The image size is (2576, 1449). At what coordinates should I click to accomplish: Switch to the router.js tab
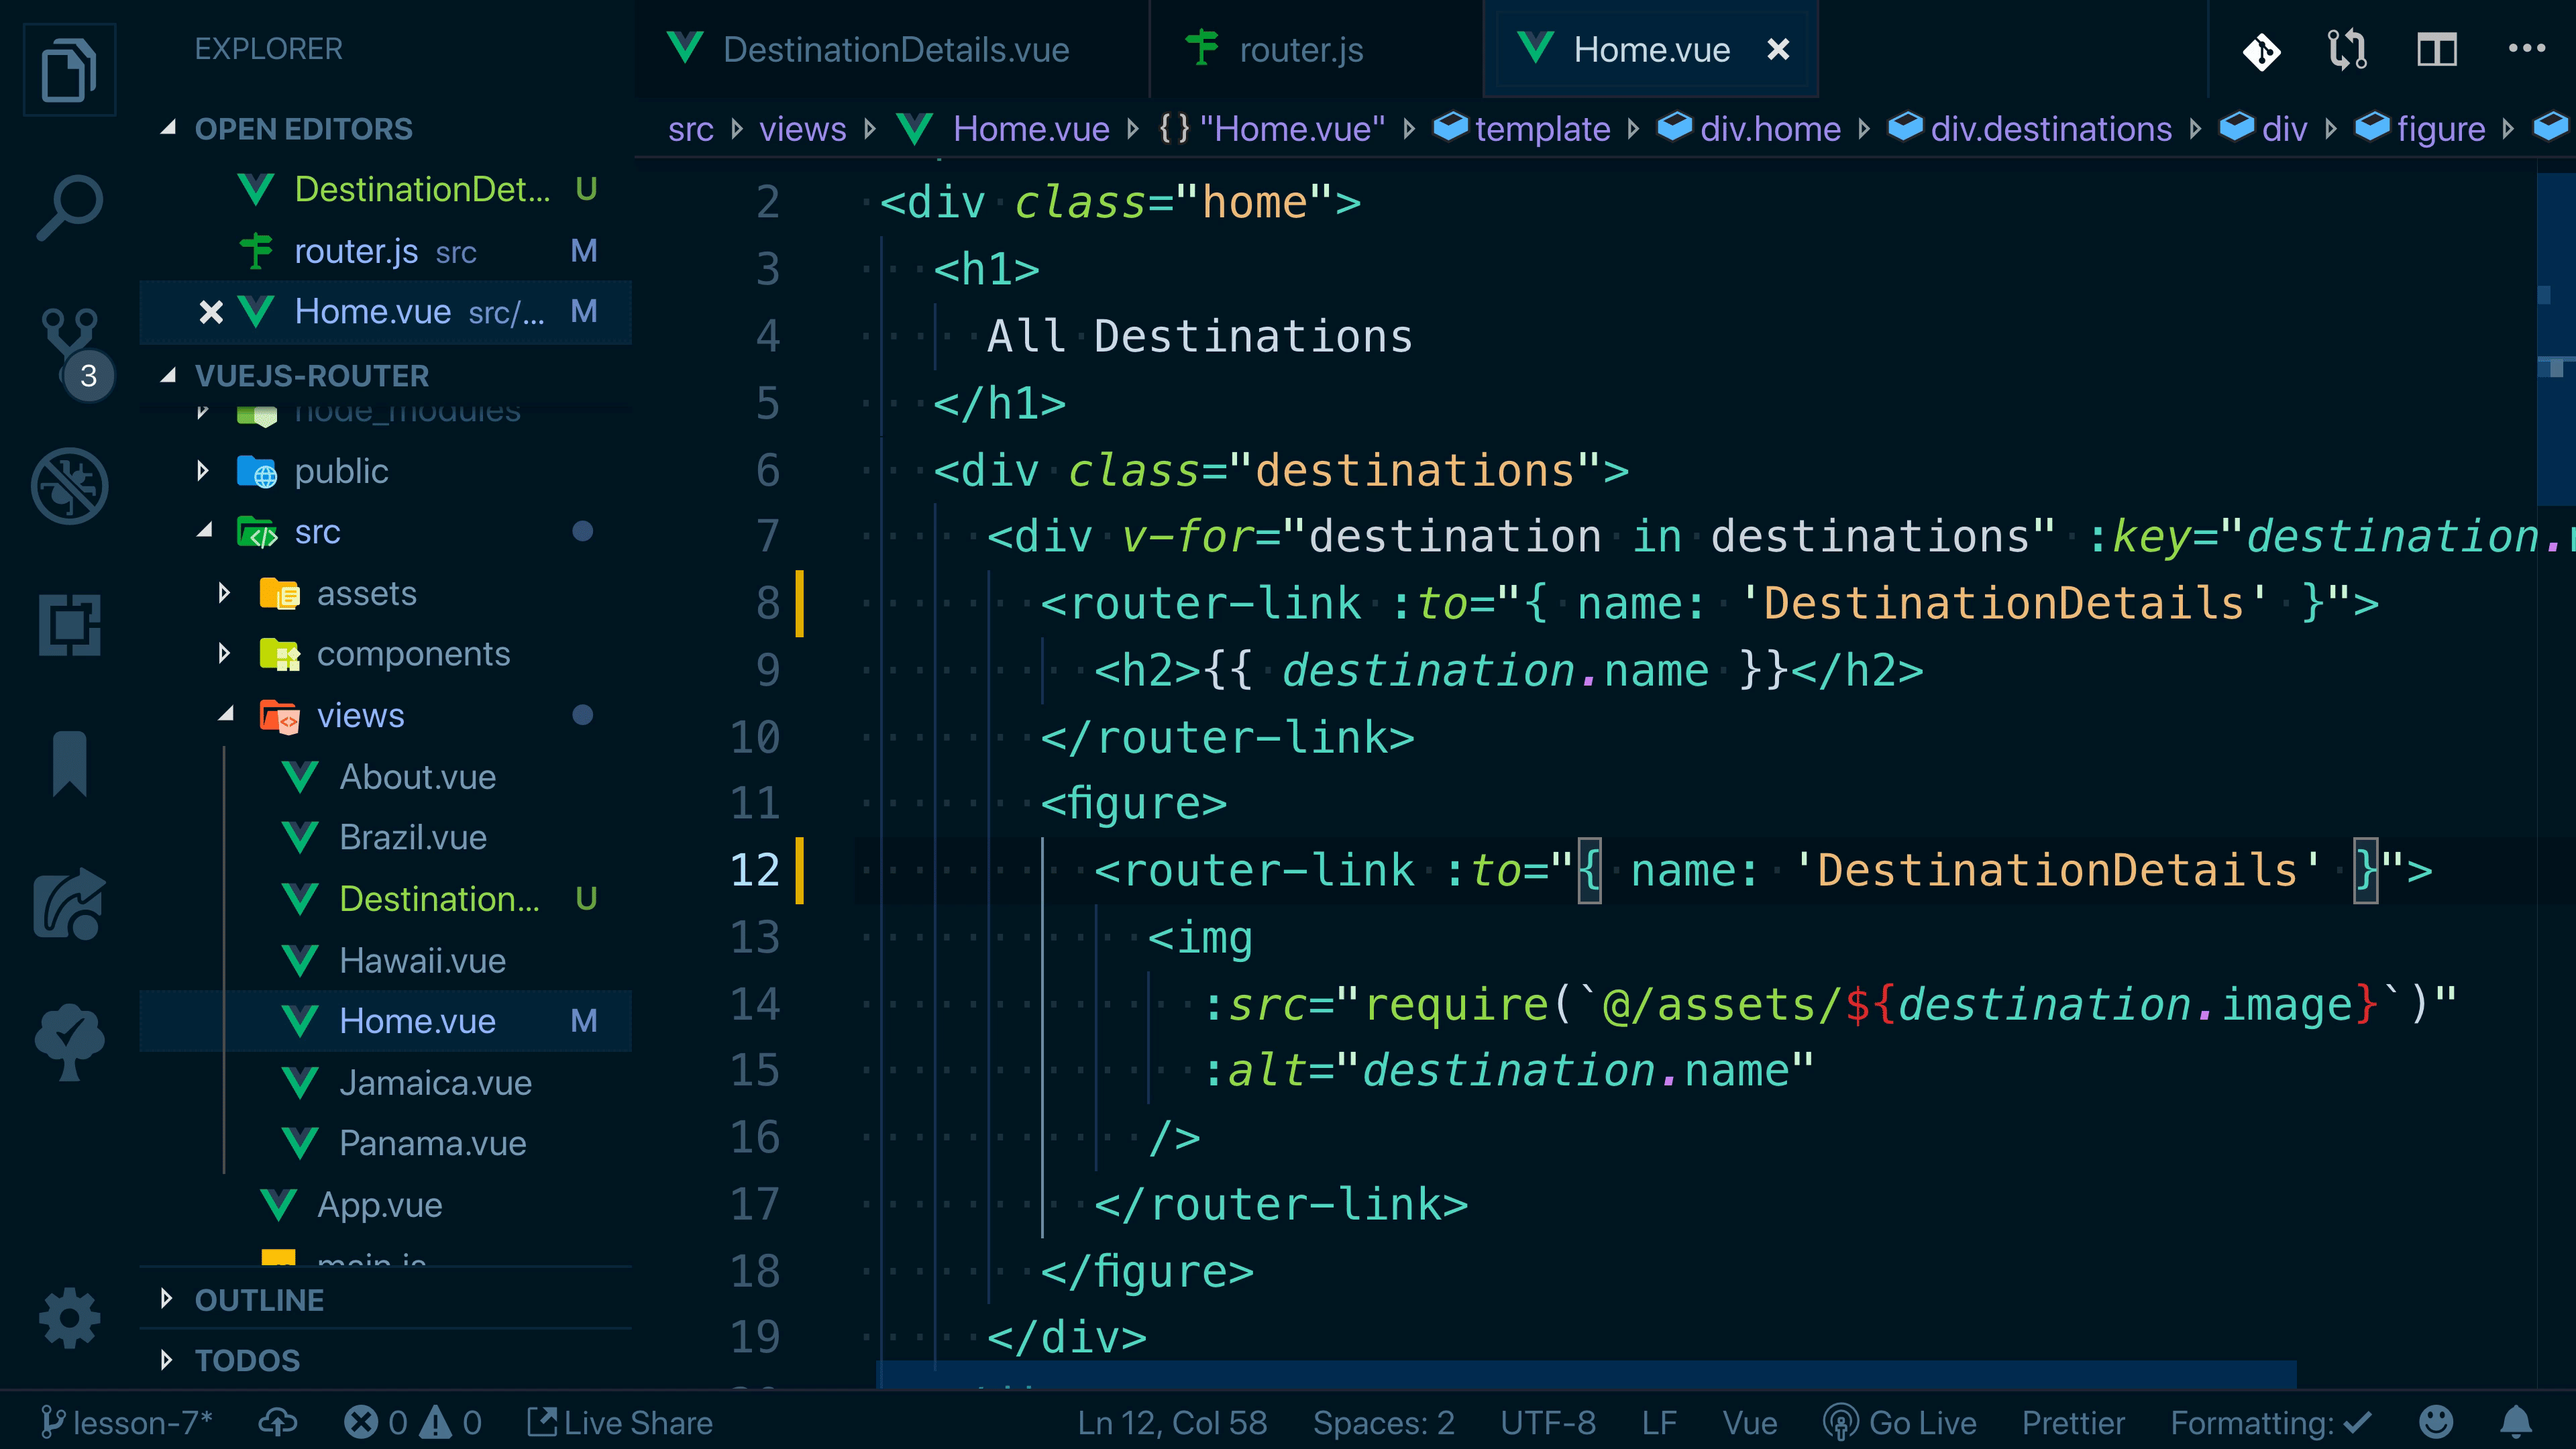[x=1300, y=49]
